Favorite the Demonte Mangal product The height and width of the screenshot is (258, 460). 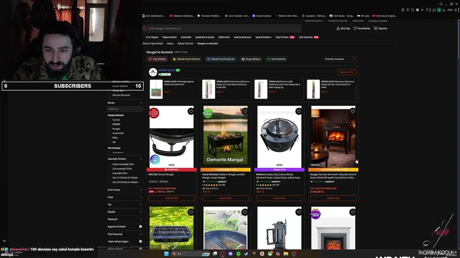coord(245,111)
